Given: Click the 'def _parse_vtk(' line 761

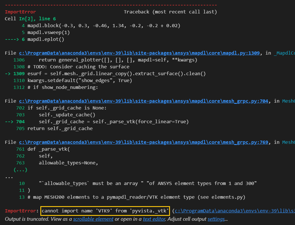Looking at the screenshot, I should pyautogui.click(x=49, y=149).
